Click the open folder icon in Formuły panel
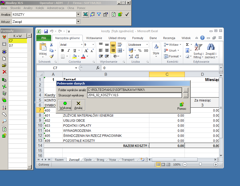 [4, 65]
